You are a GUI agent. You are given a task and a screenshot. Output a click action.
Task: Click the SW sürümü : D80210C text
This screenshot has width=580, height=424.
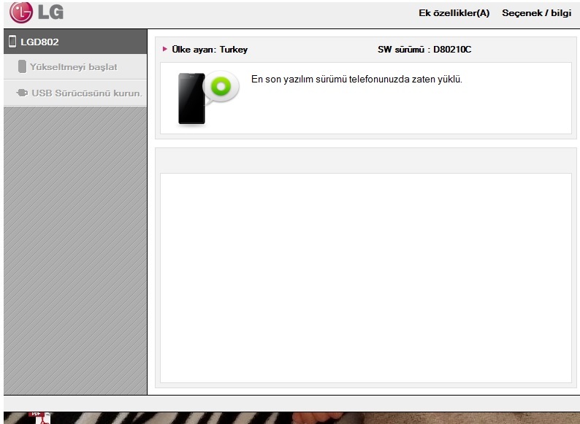[424, 50]
